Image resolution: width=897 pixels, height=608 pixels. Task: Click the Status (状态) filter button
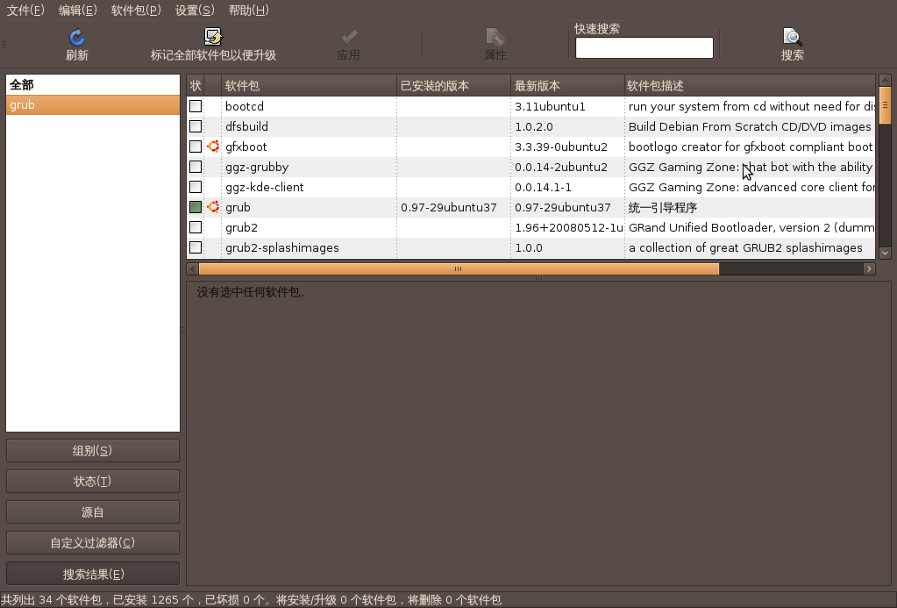(93, 482)
